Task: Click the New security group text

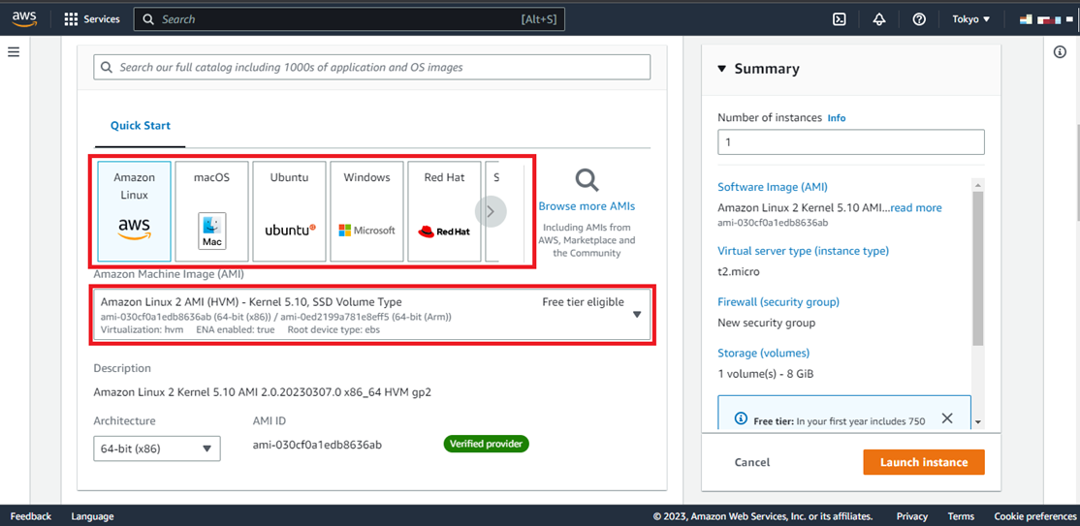Action: coord(767,323)
